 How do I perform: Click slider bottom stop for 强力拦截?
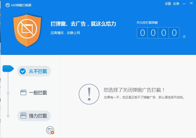(x=8, y=116)
